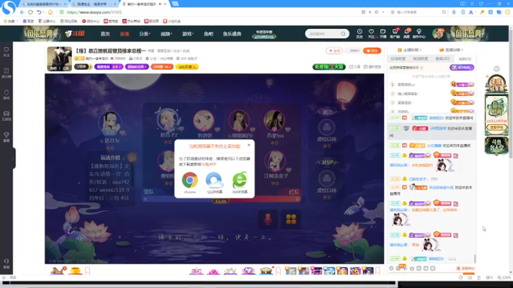Switch to the first browser tab
This screenshot has width=513, height=288.
tap(44, 4)
